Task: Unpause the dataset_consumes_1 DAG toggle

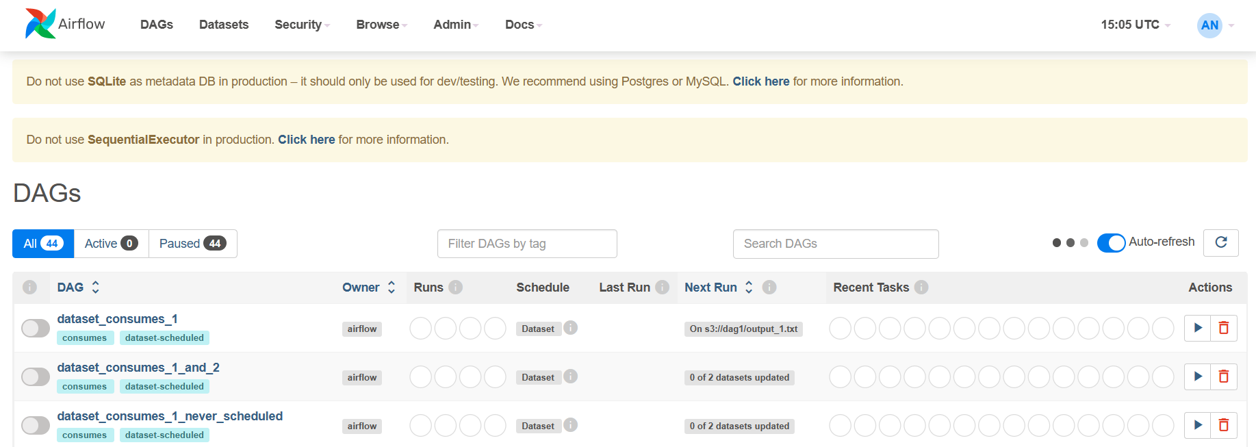Action: 36,329
